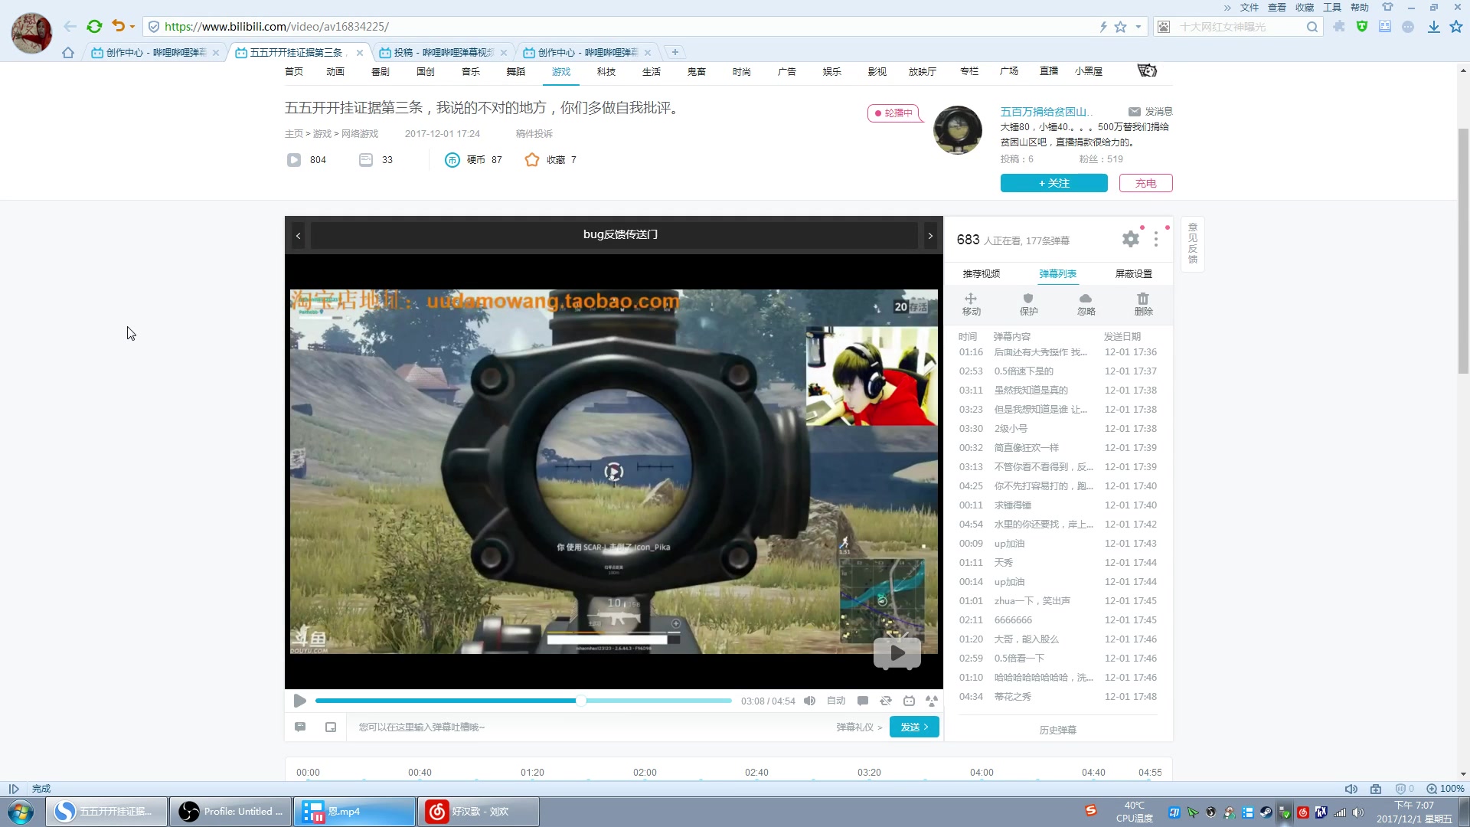Follow uploader with +关注 button

(1053, 183)
